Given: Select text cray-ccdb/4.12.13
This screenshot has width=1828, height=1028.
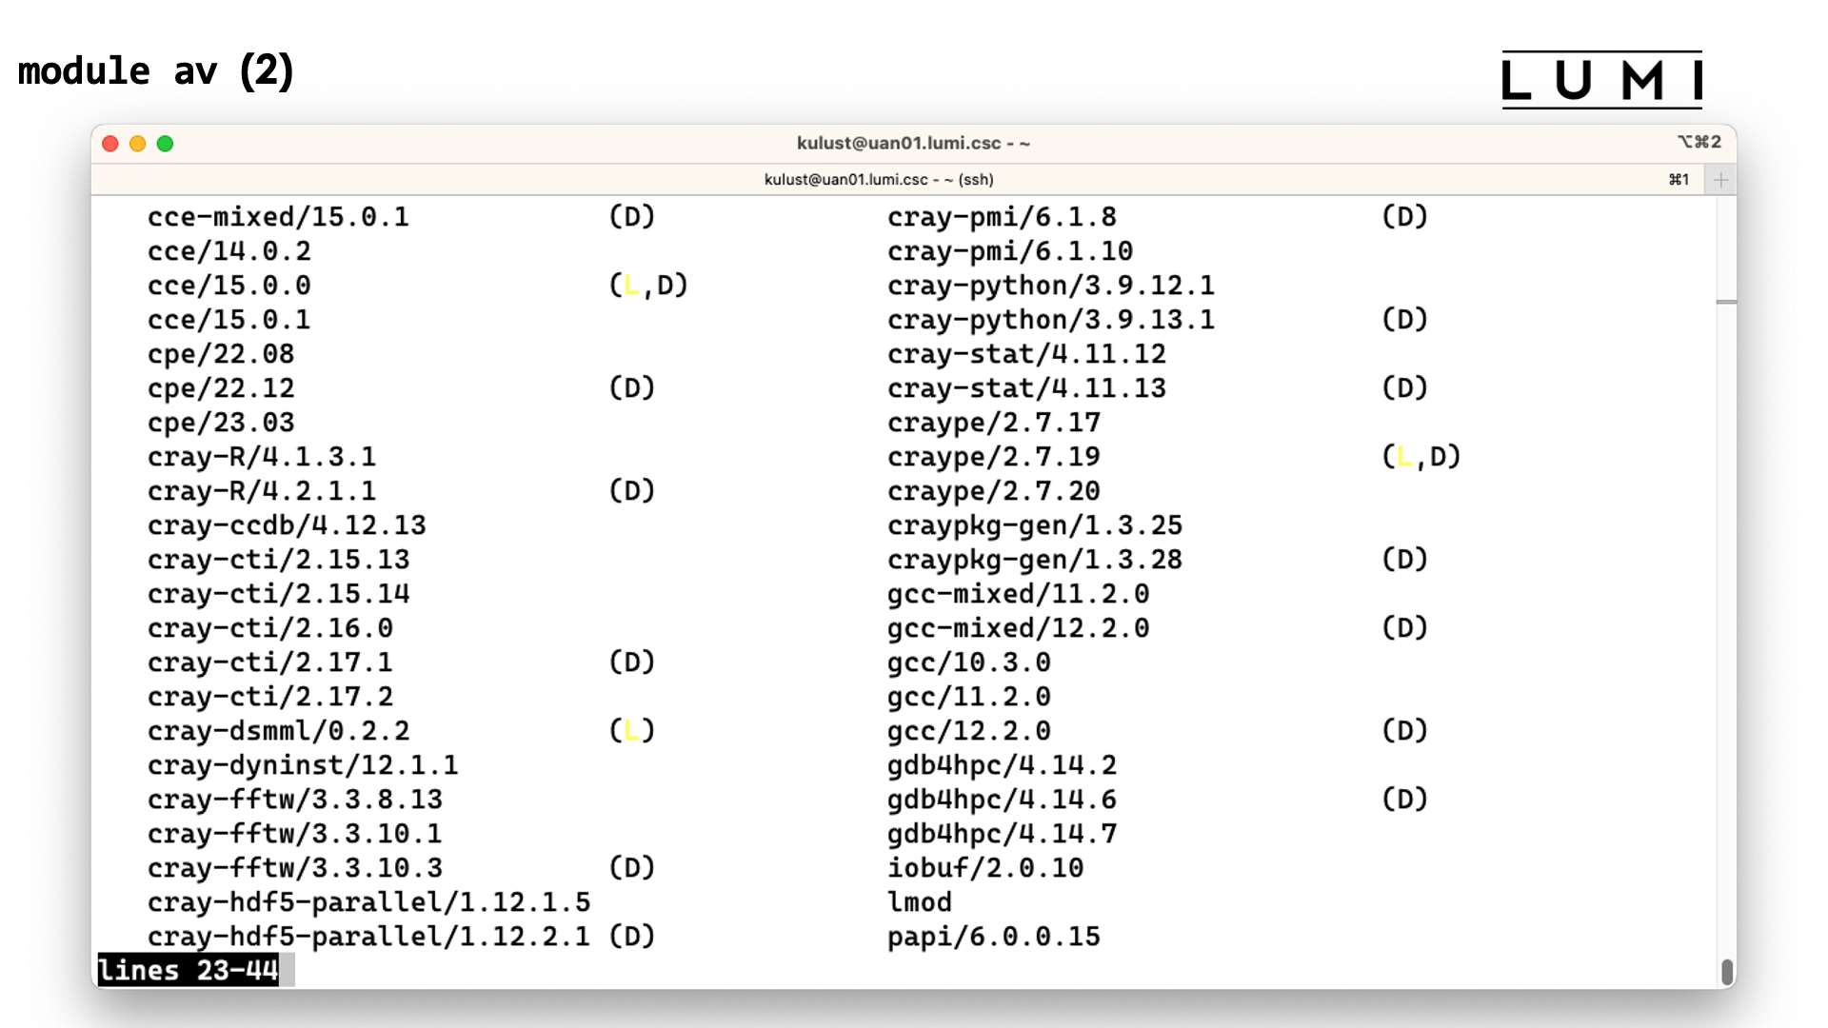Looking at the screenshot, I should click(287, 525).
